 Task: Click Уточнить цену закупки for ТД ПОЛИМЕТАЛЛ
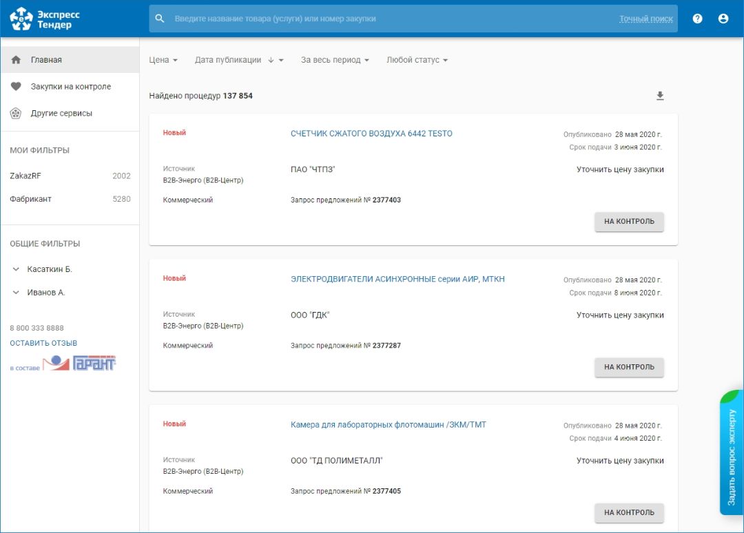click(620, 461)
